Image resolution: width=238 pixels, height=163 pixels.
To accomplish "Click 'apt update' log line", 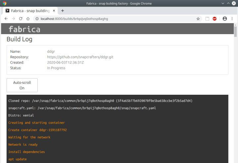I will point(18,159).
